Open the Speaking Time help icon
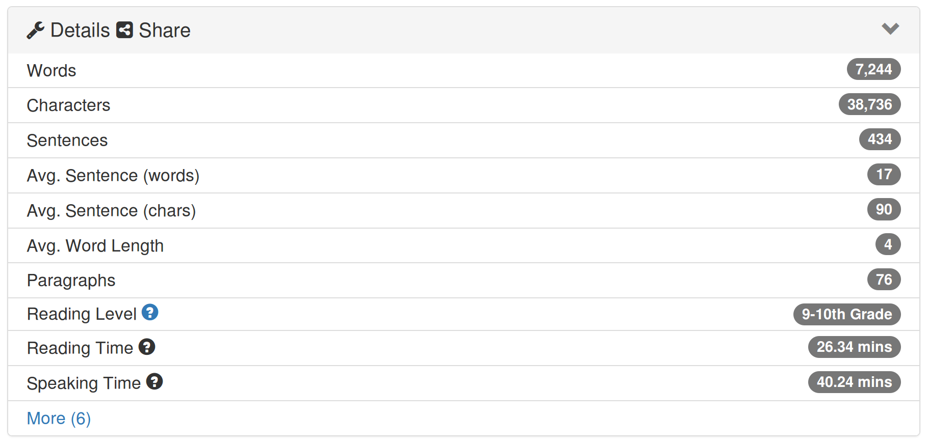Image resolution: width=928 pixels, height=445 pixels. click(x=154, y=381)
